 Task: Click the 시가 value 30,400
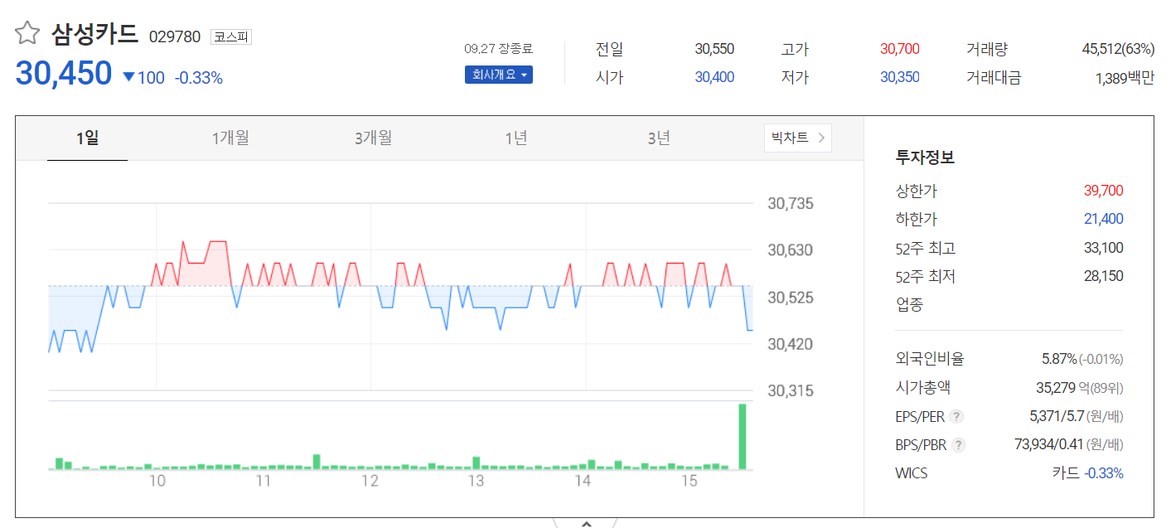click(x=714, y=77)
